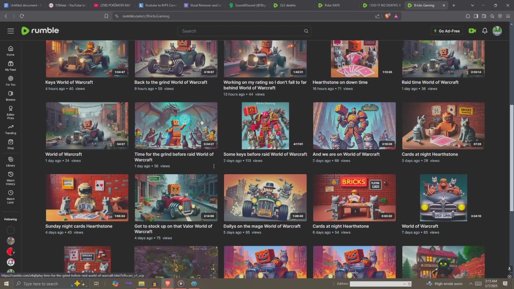Open Watch History in sidebar

tap(10, 178)
